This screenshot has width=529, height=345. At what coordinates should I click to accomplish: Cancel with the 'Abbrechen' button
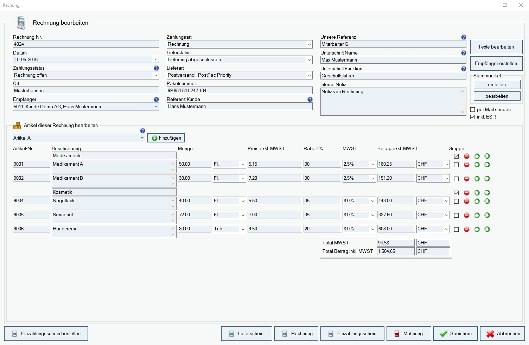coord(503,334)
